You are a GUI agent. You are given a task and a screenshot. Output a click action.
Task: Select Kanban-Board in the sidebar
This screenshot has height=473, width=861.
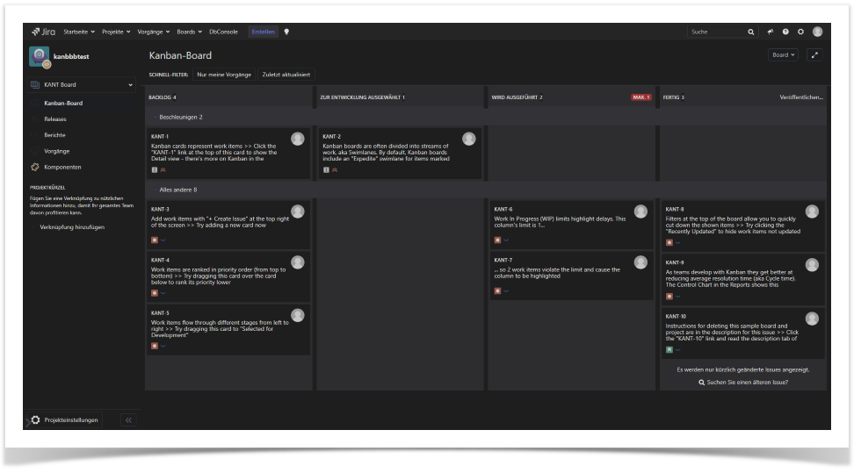click(x=63, y=104)
